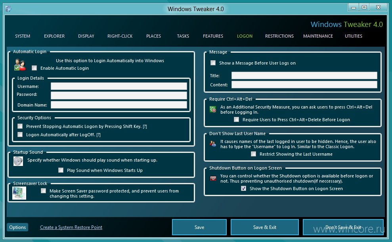392x242 pixels.
Task: Switch to the RESTRICTIONS tab
Action: (279, 36)
